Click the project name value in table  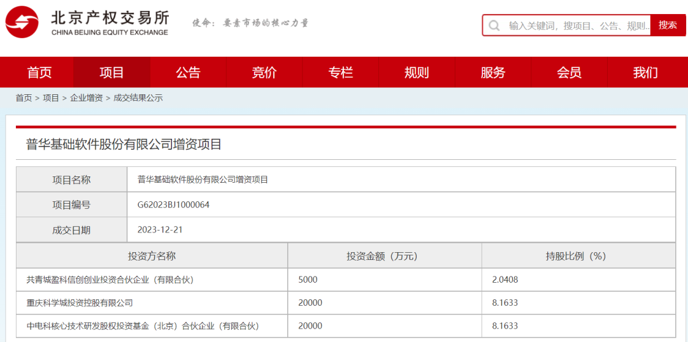pos(203,180)
